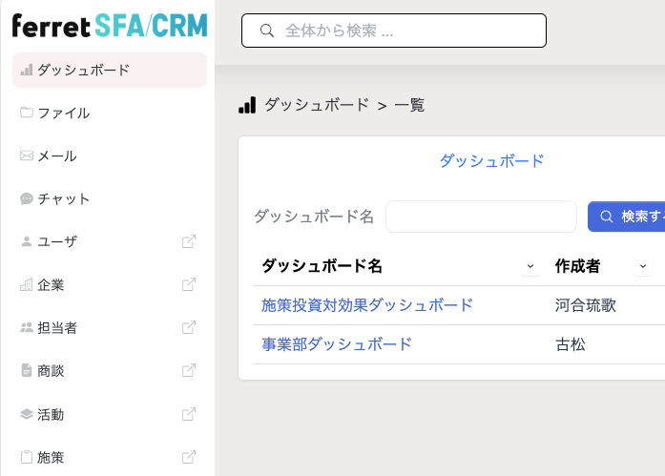This screenshot has width=665, height=476.
Task: Click the ダッシュボード名 filter label
Action: 314,217
